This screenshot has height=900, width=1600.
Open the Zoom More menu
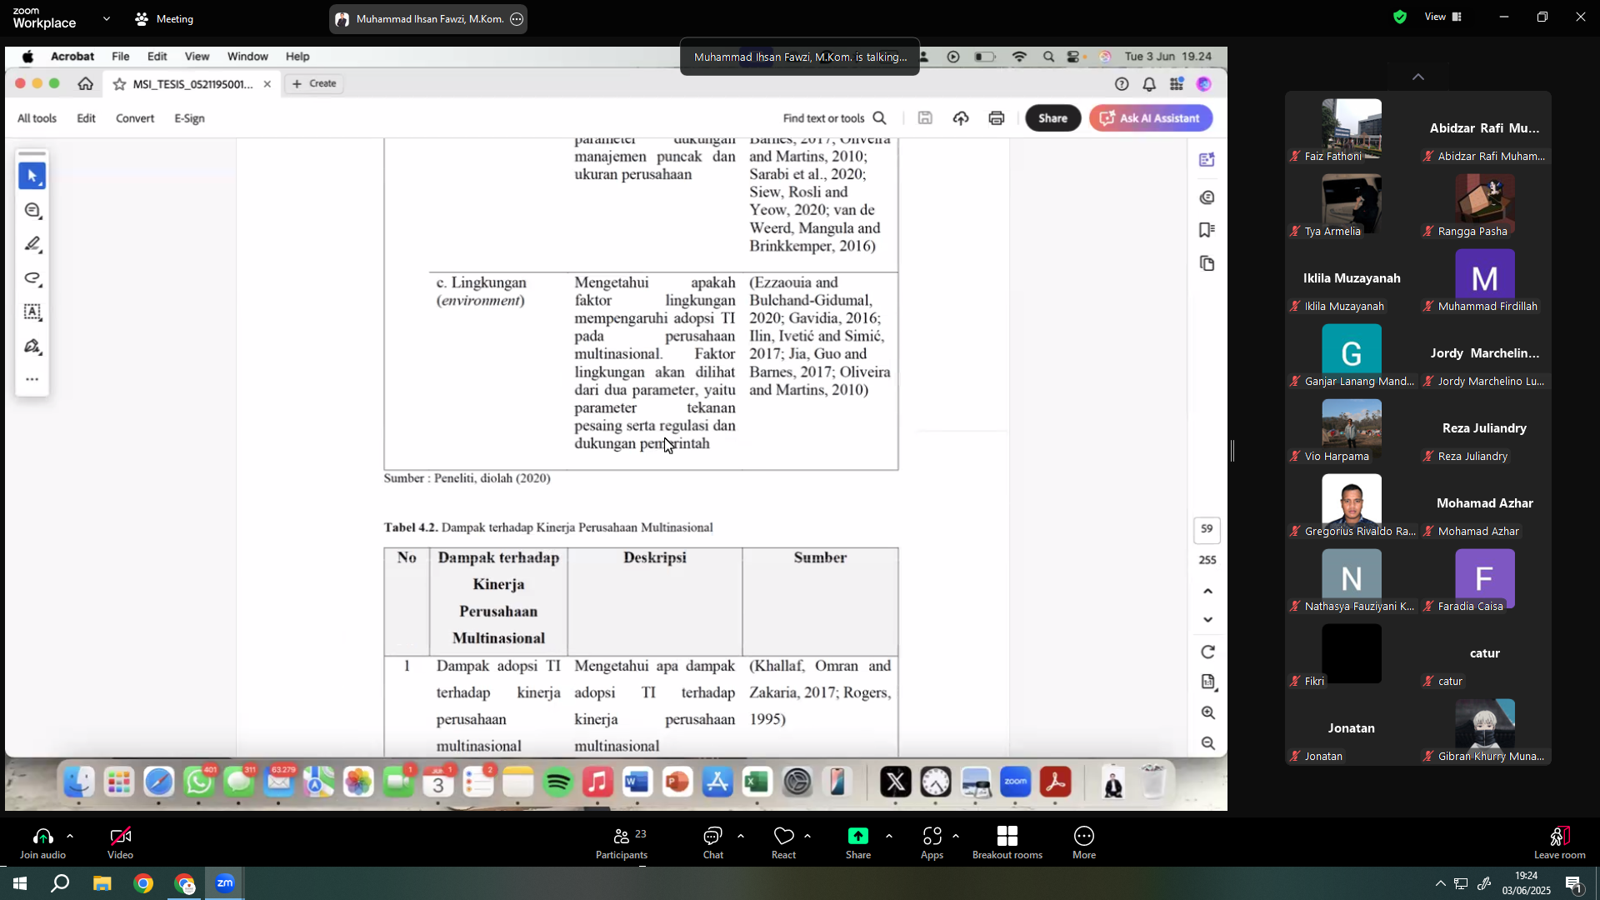1084,843
